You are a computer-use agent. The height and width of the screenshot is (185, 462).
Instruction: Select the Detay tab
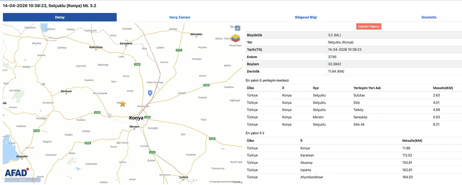[x=60, y=17]
